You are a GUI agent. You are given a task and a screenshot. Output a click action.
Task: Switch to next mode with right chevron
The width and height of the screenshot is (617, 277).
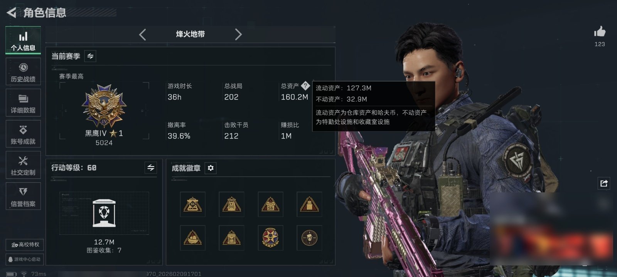pos(238,35)
